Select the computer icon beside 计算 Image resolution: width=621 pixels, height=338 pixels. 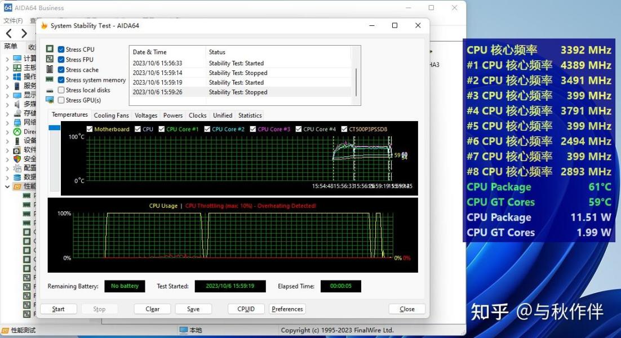[17, 59]
